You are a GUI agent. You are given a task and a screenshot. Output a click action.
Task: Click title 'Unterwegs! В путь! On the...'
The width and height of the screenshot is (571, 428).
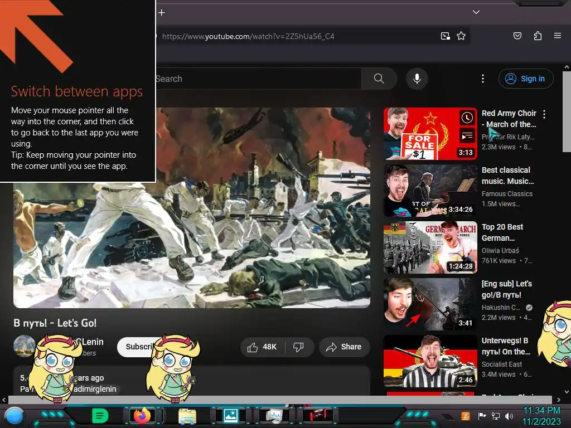click(506, 346)
